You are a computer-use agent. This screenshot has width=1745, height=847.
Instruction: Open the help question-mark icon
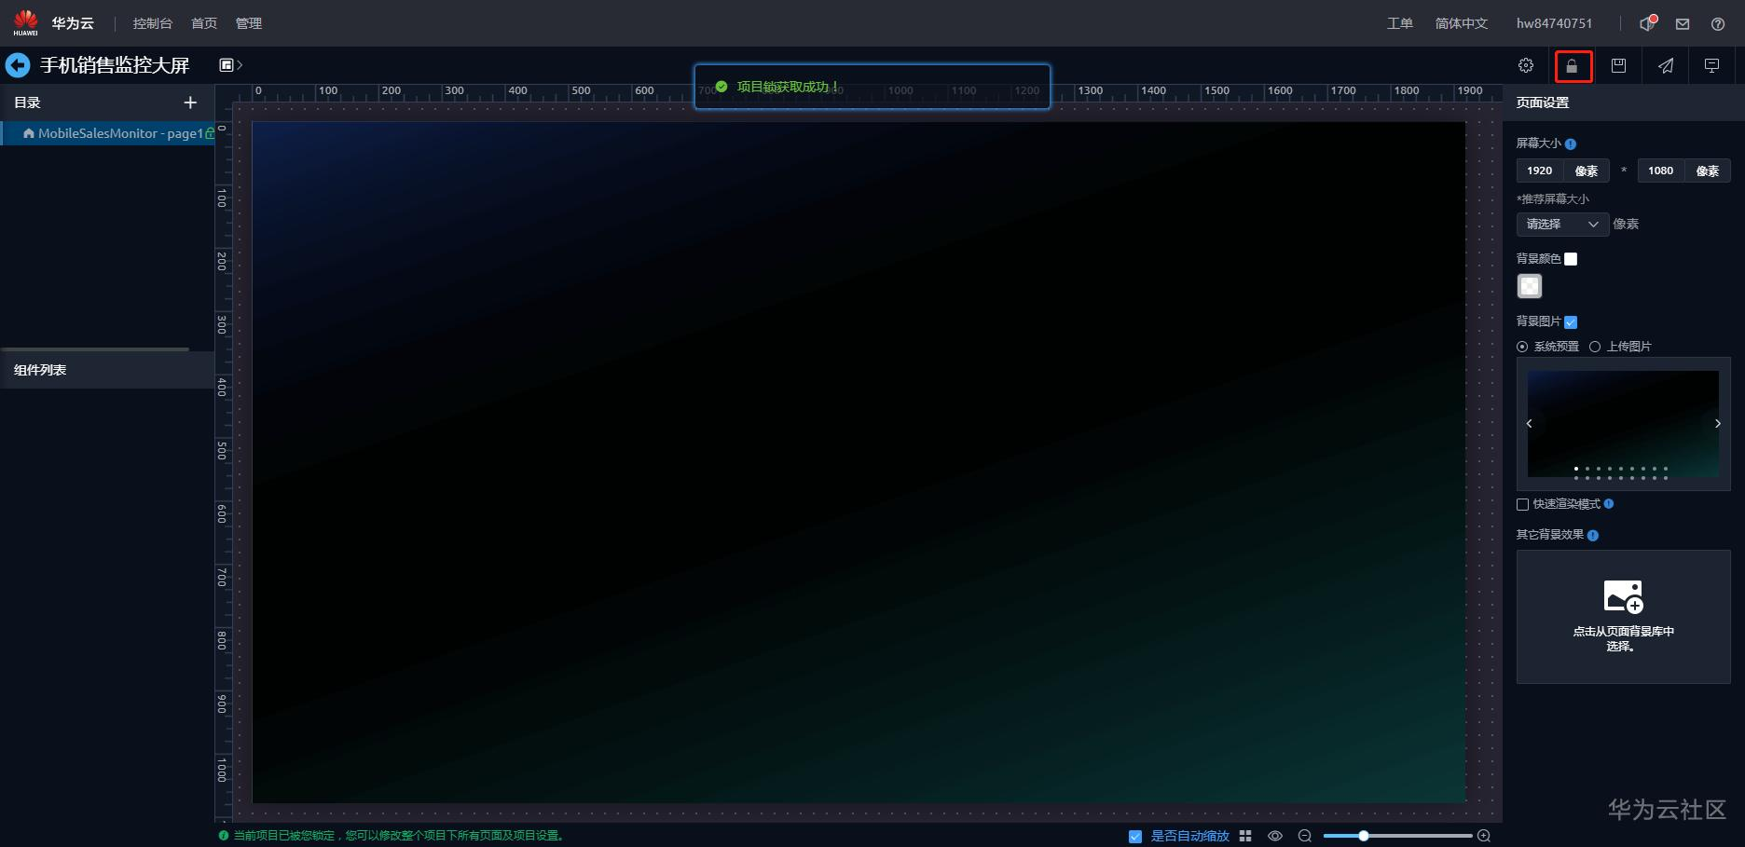click(1718, 24)
